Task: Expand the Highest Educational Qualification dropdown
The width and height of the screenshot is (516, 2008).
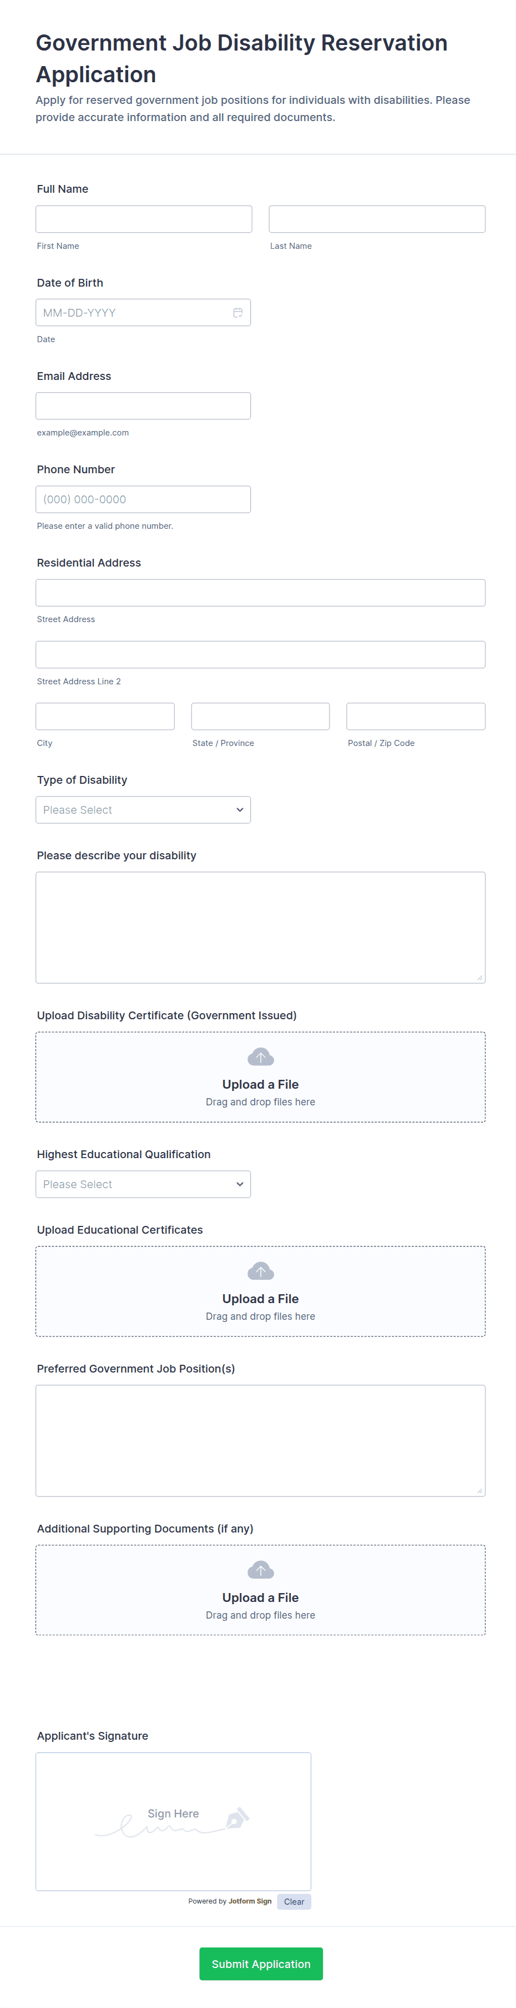Action: (143, 1184)
